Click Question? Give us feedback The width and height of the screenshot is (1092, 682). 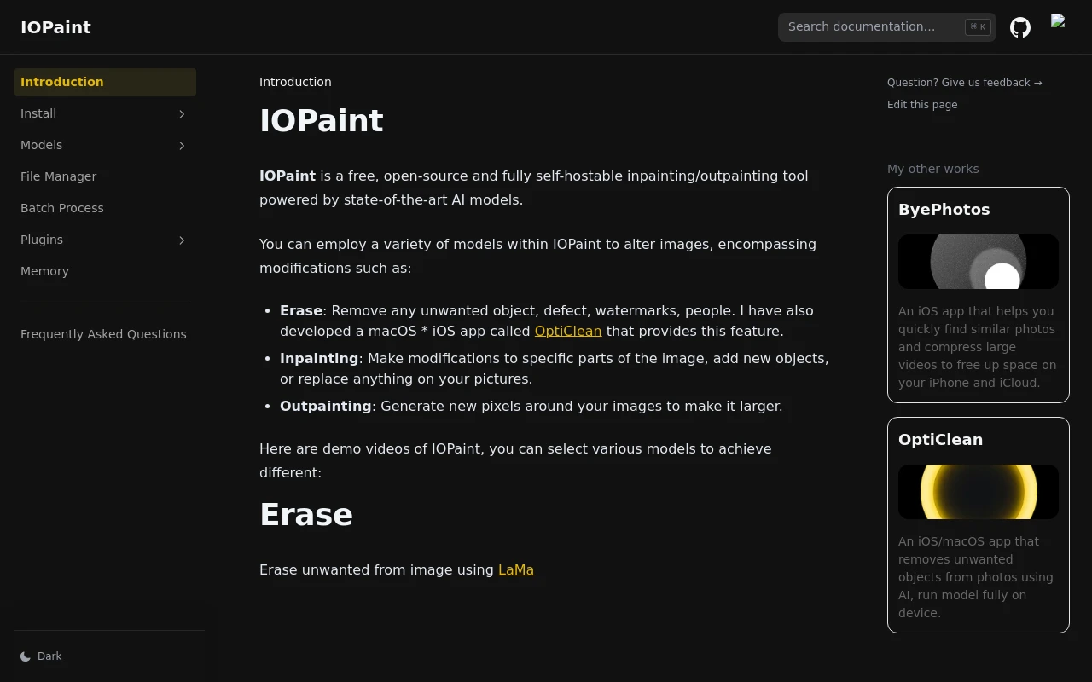click(964, 83)
